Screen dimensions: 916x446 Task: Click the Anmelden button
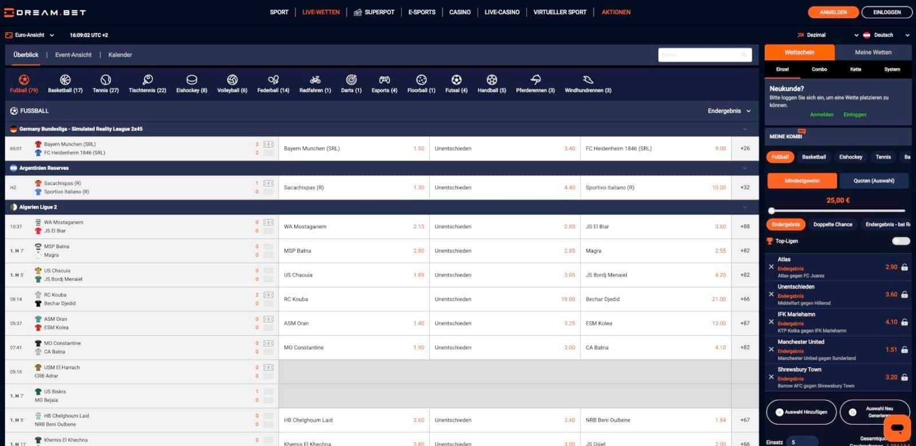[833, 12]
